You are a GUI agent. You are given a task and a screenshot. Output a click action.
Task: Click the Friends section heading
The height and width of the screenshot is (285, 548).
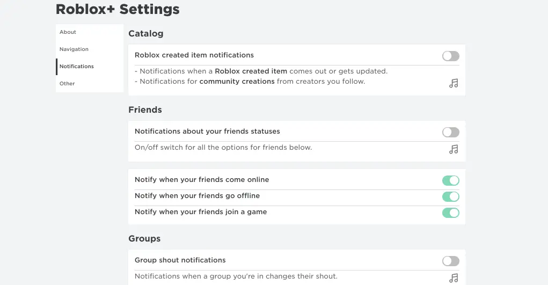pyautogui.click(x=145, y=109)
